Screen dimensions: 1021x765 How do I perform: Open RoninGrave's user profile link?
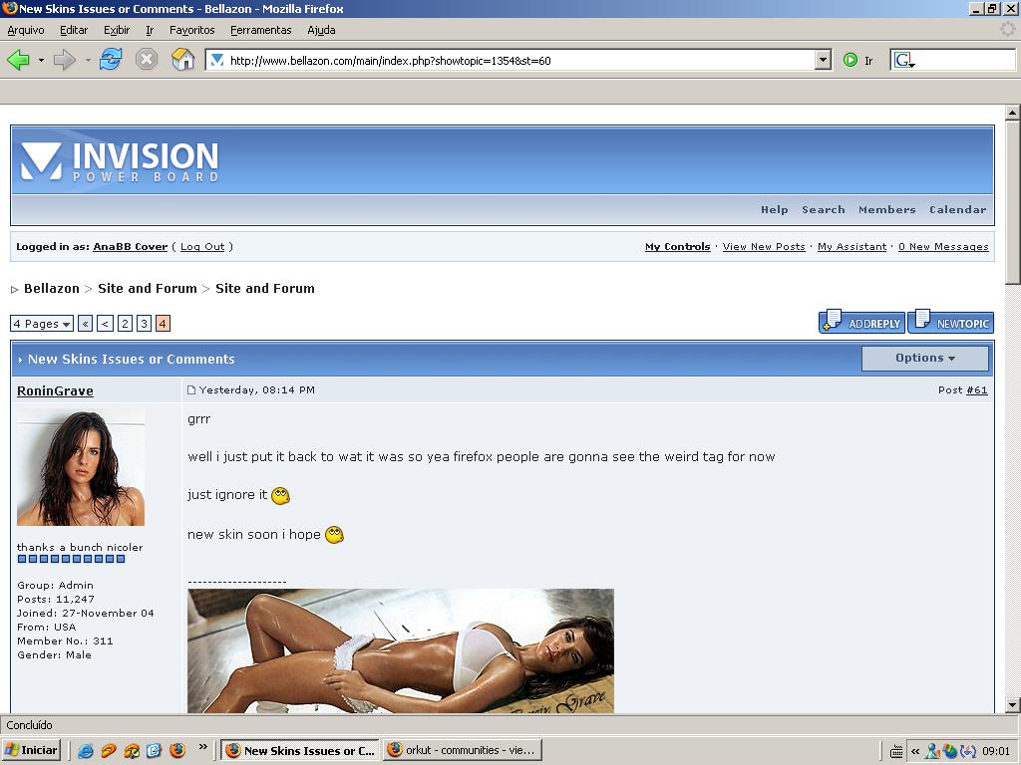55,391
